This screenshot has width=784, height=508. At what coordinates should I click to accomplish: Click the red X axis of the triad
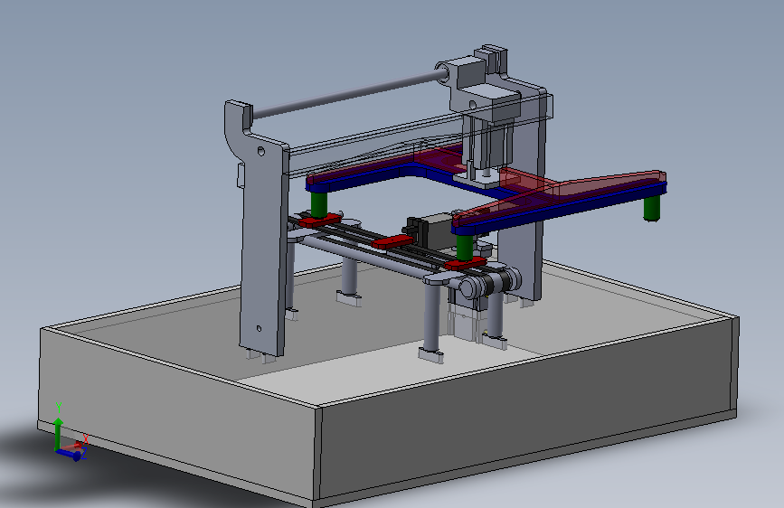pos(73,445)
